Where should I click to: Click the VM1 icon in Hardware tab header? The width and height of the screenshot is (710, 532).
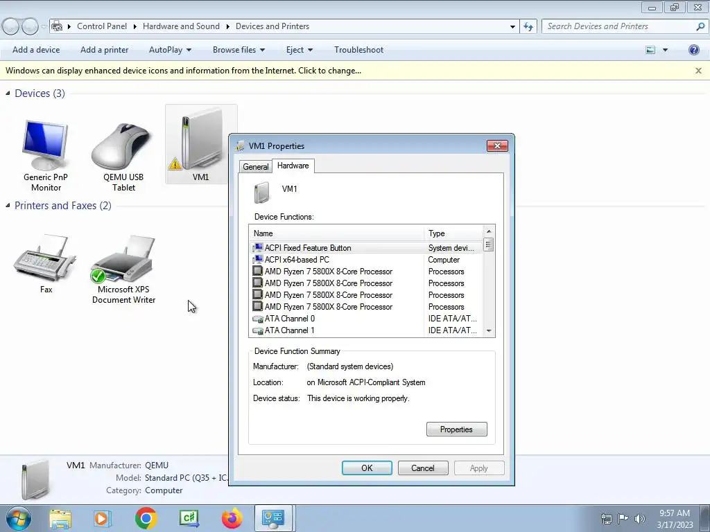coord(261,192)
